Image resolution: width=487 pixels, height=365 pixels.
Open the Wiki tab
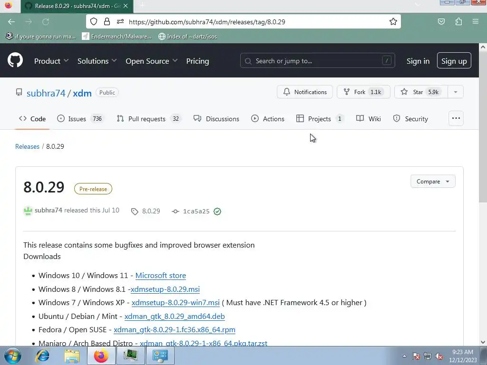369,118
